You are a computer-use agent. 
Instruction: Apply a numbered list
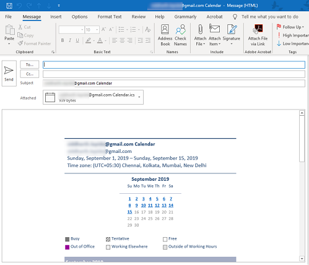pyautogui.click(x=133, y=30)
